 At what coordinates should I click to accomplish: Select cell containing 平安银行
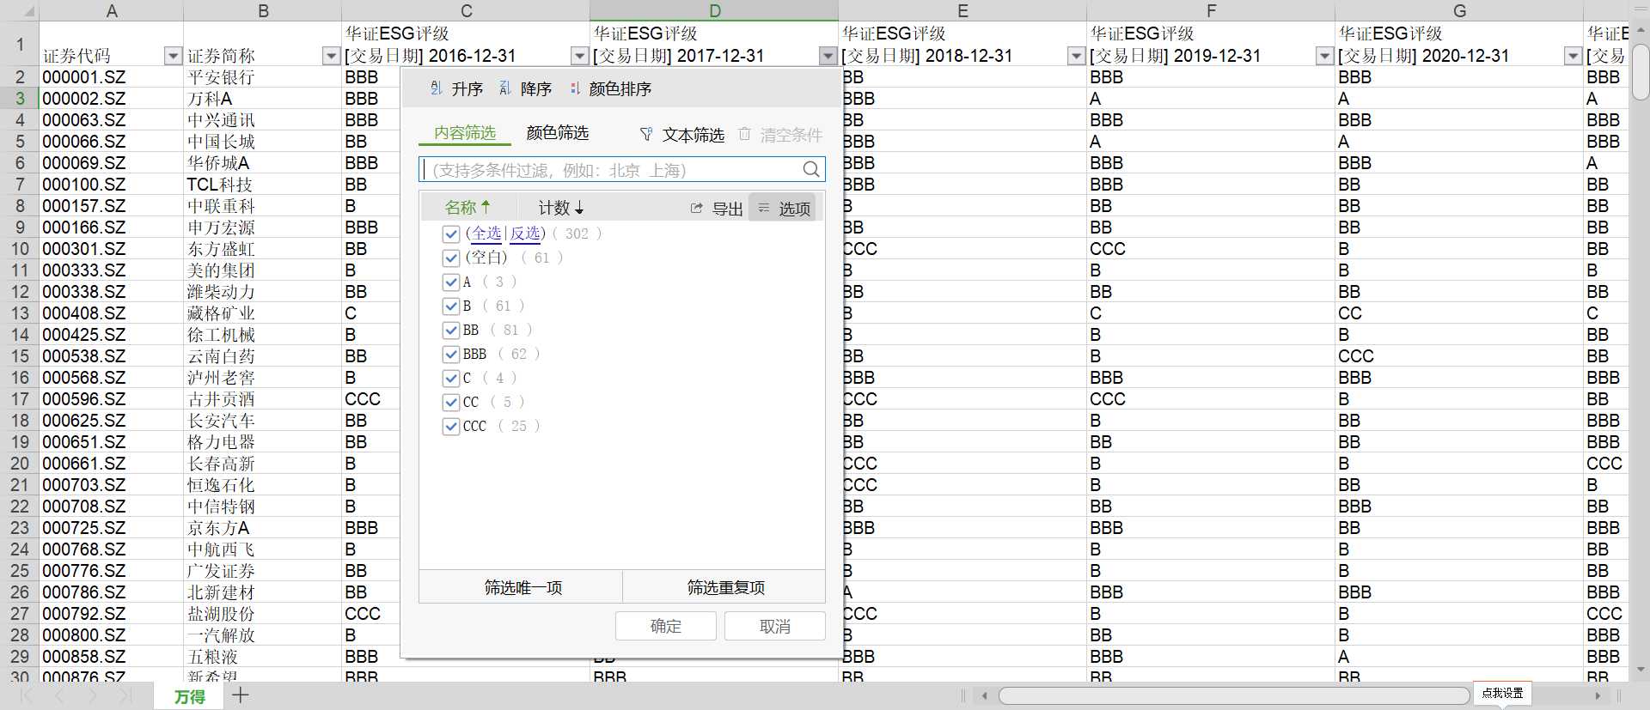pos(262,77)
